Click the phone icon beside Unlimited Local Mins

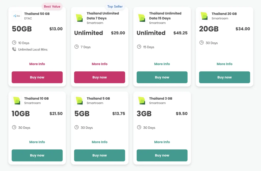click(14, 49)
